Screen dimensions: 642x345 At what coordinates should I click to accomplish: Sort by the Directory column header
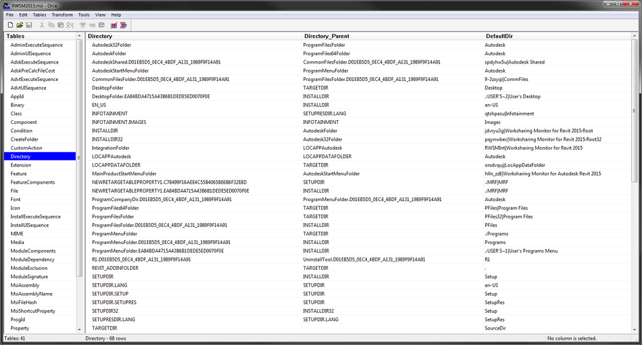point(194,36)
